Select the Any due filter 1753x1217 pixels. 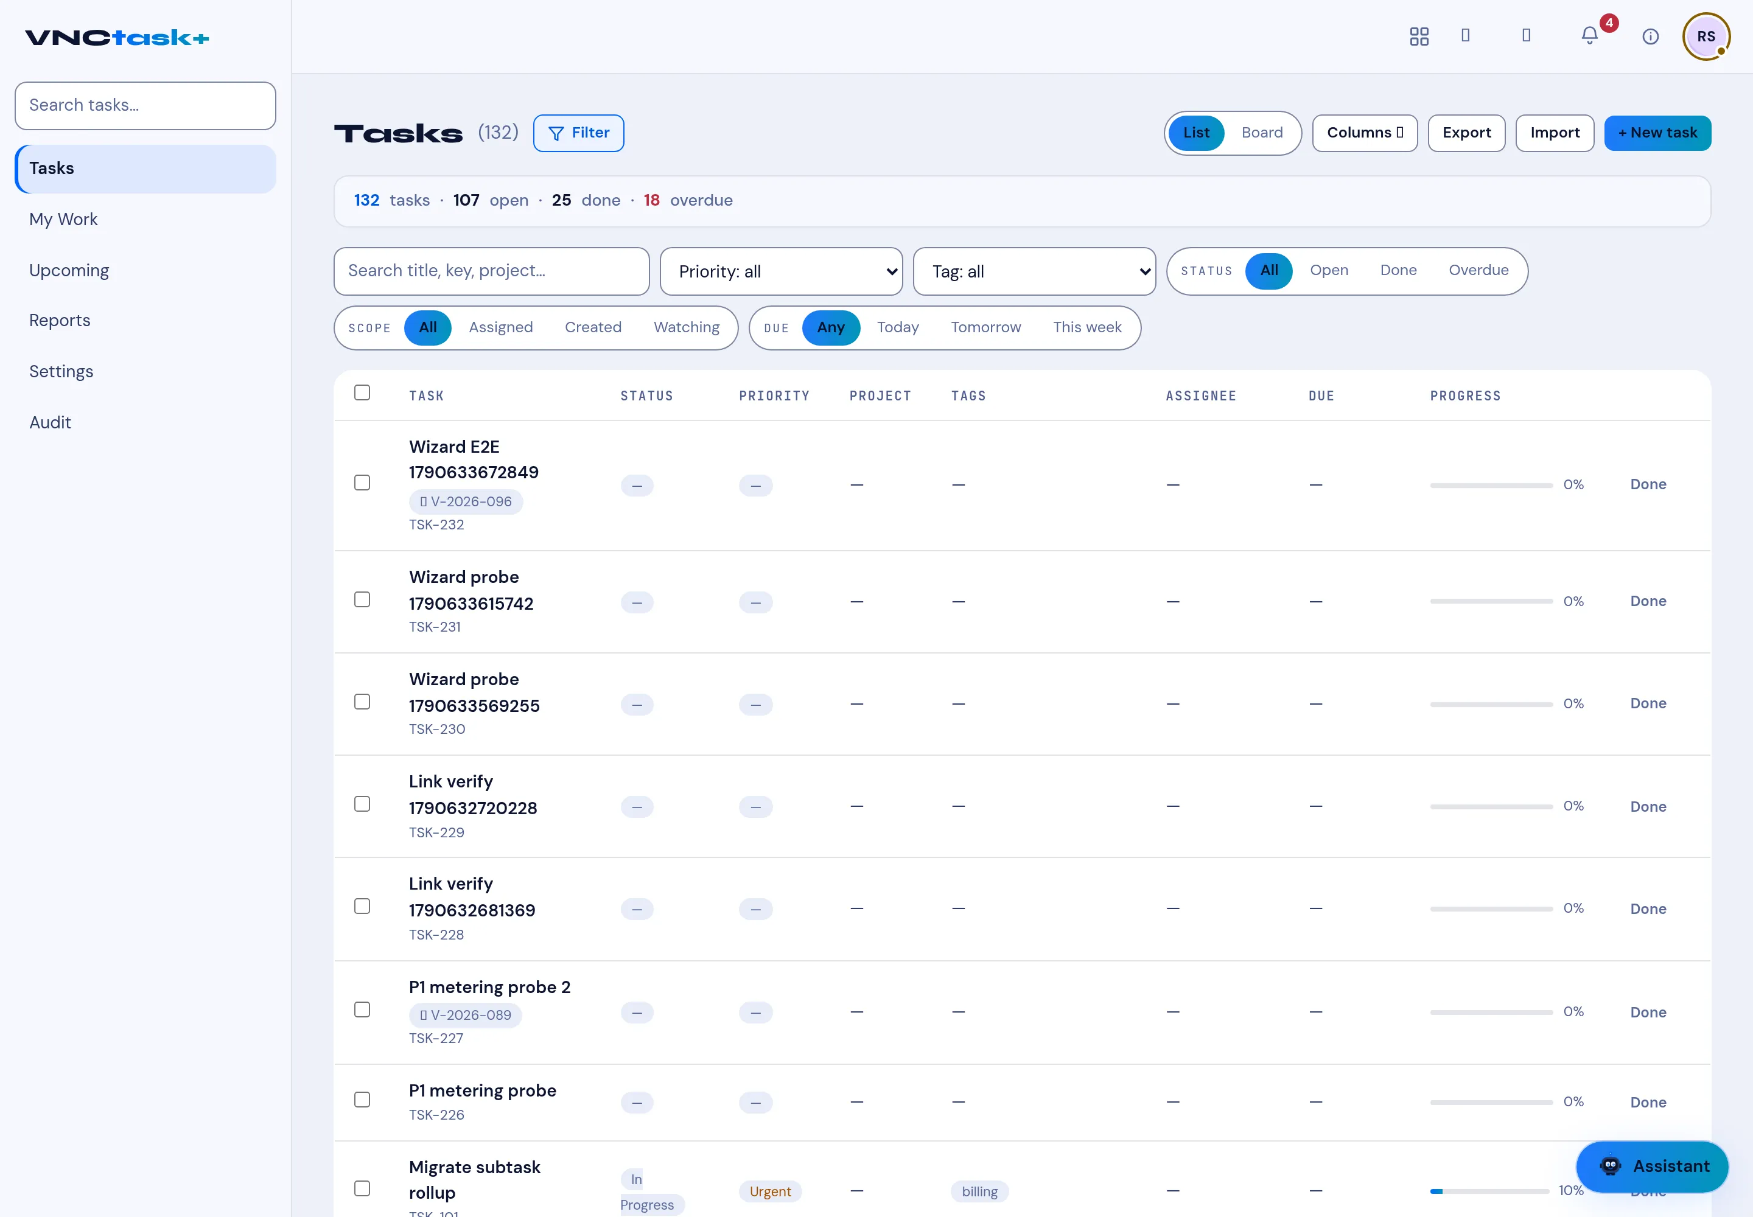(831, 328)
